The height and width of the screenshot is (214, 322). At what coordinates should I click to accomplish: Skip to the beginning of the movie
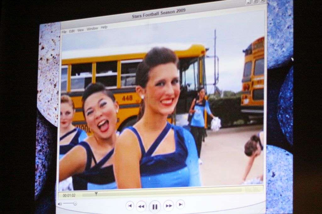(130, 206)
